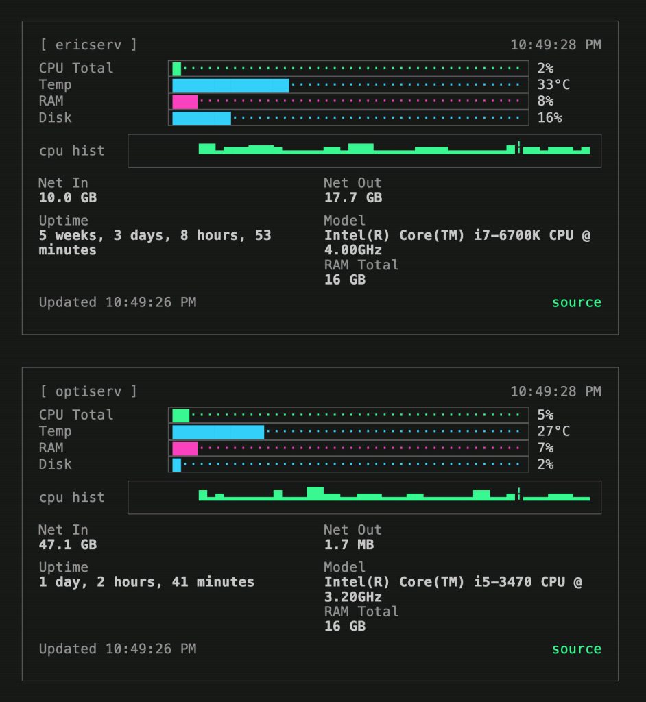Click the ericserv Temp bar
Screen dimensions: 646x702
click(x=348, y=85)
